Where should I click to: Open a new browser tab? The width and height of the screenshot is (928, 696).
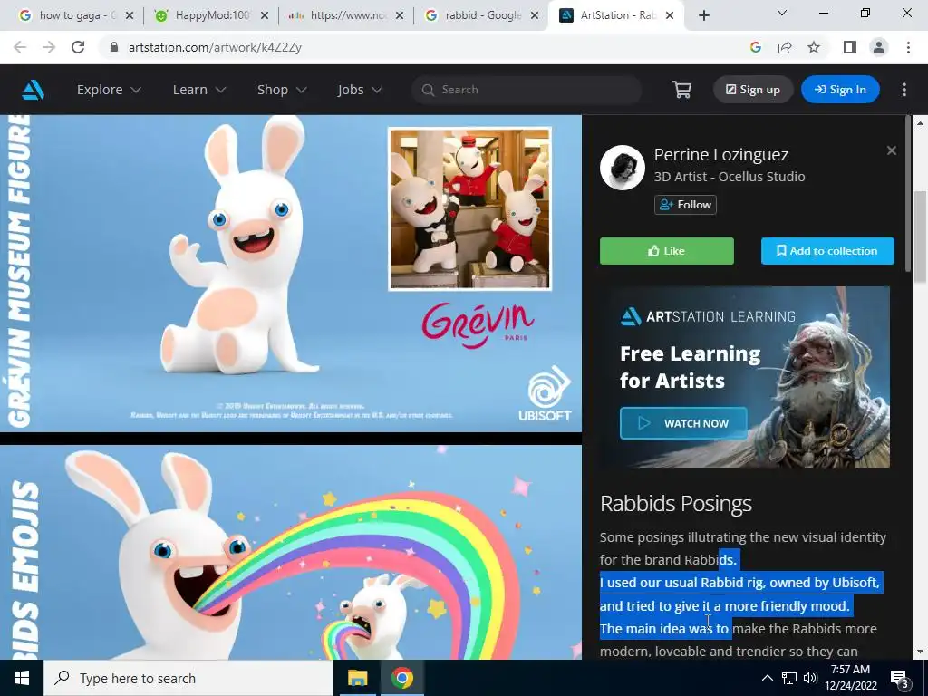703,15
